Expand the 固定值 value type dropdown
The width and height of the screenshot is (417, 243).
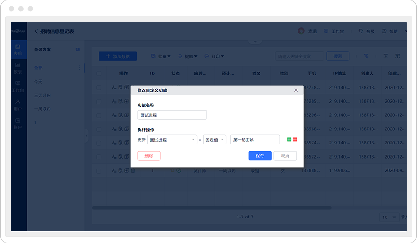pyautogui.click(x=214, y=140)
